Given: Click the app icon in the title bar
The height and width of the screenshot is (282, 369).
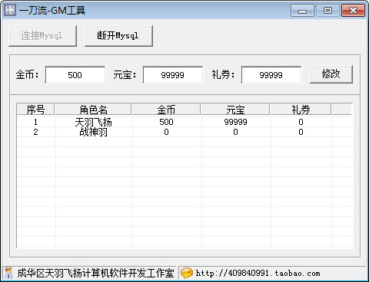Looking at the screenshot, I should point(10,10).
